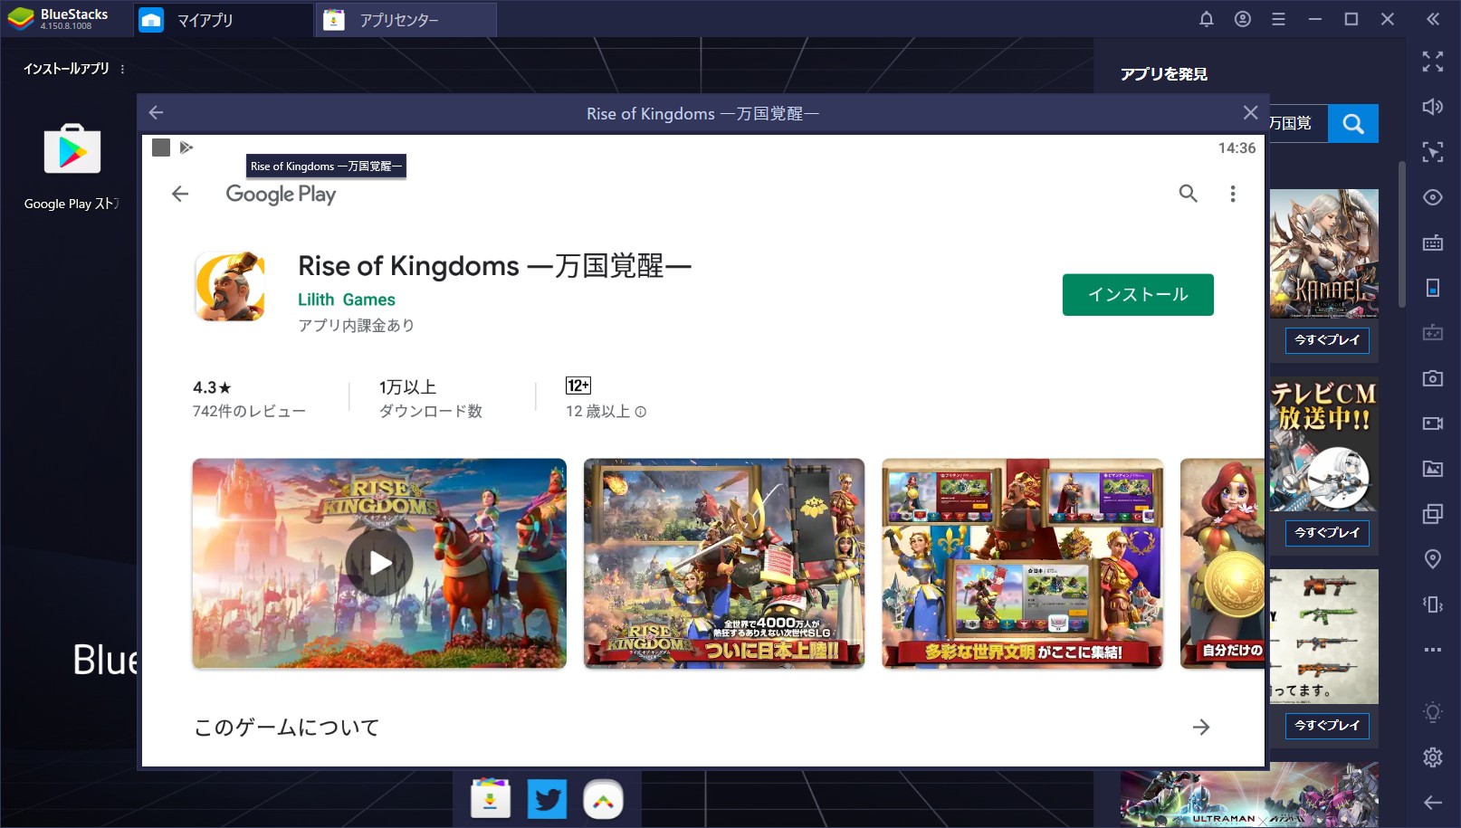Open multi-instance manager icon
The image size is (1461, 828).
1432,514
